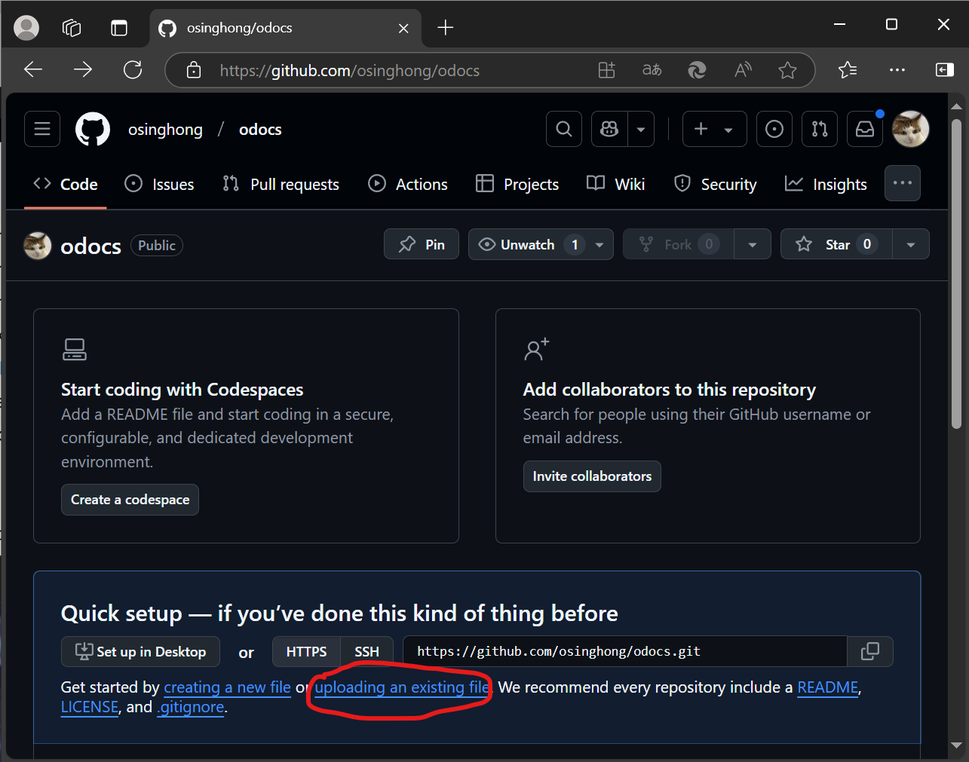
Task: Open the GitHub search magnifier
Action: [x=563, y=129]
